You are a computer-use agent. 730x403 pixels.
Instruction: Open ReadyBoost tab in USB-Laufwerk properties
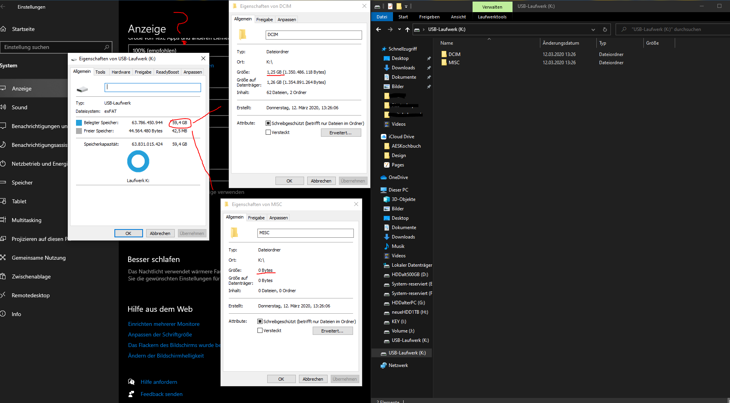(x=167, y=72)
